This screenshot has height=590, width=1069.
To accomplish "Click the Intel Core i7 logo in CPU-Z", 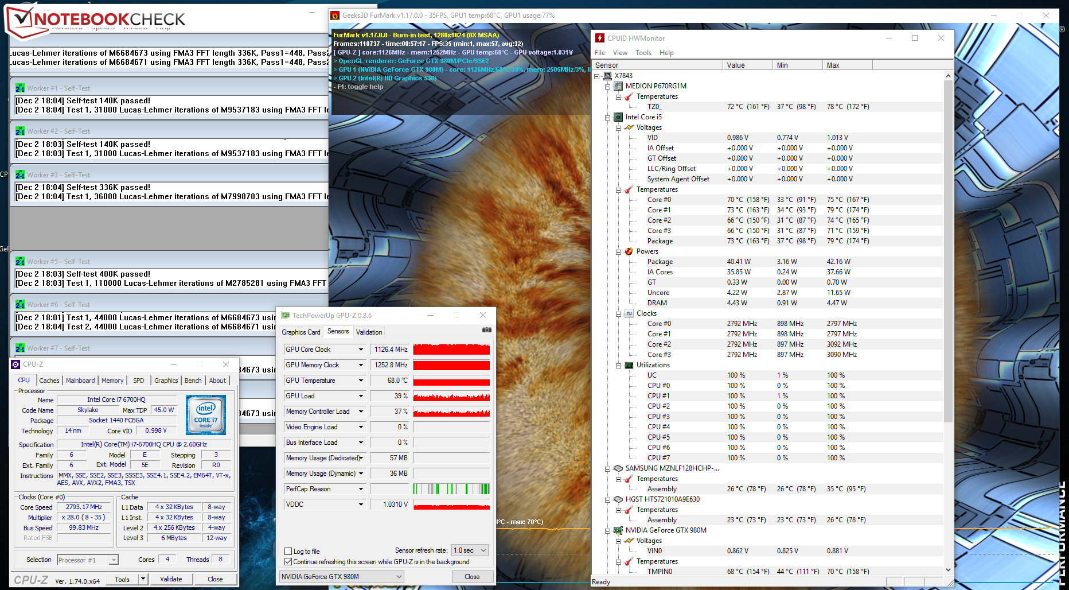I will [206, 414].
